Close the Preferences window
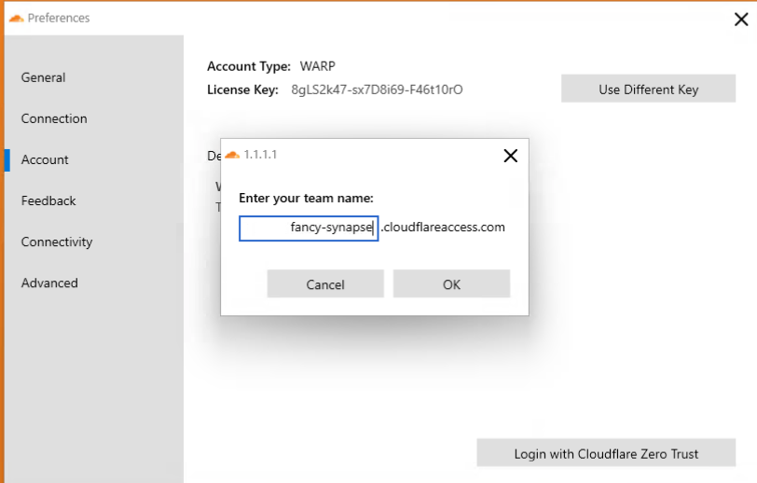 pos(741,20)
